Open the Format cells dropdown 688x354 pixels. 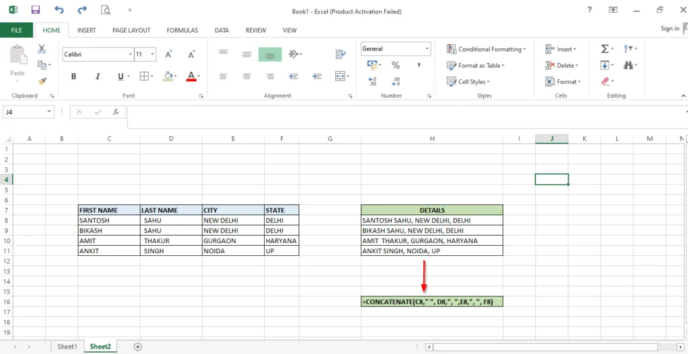tap(563, 81)
